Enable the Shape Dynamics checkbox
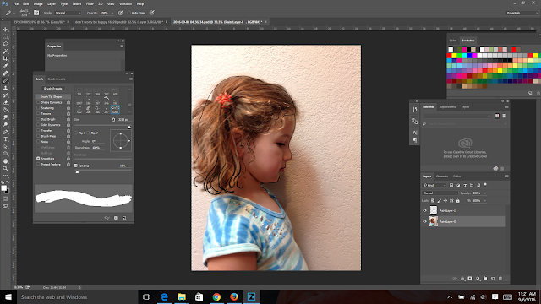 pyautogui.click(x=38, y=102)
